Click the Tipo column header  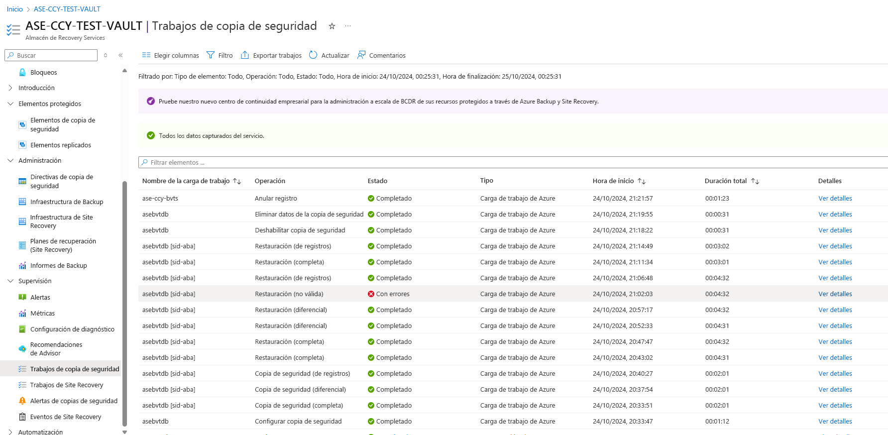[487, 181]
